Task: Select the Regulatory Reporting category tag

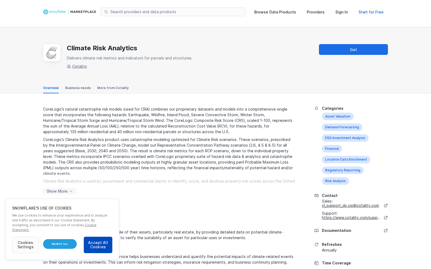Action: (343, 170)
